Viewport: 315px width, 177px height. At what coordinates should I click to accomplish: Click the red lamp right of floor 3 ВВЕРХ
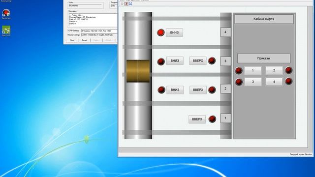coord(212,60)
